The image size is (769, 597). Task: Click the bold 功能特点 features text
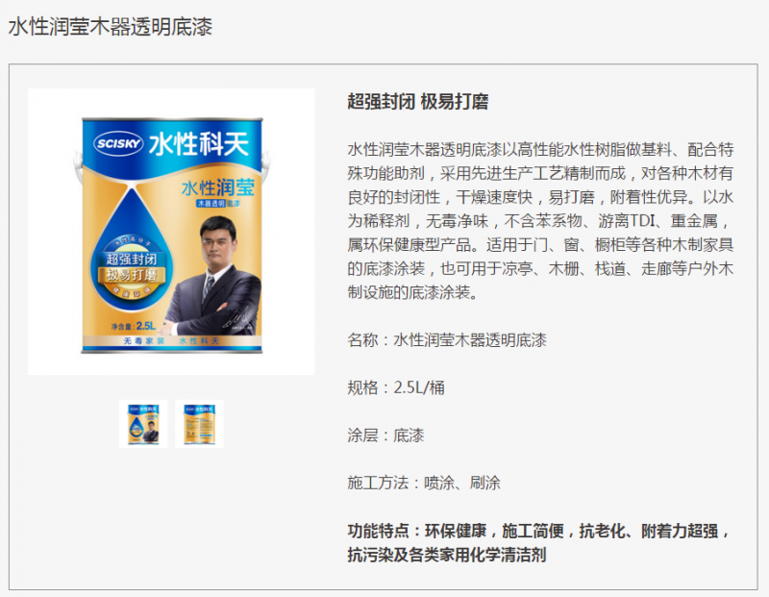pyautogui.click(x=539, y=542)
